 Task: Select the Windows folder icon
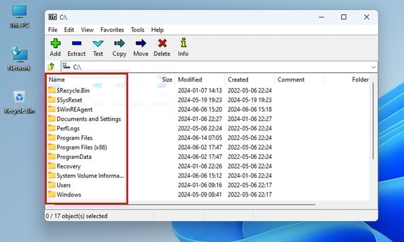[x=51, y=194]
